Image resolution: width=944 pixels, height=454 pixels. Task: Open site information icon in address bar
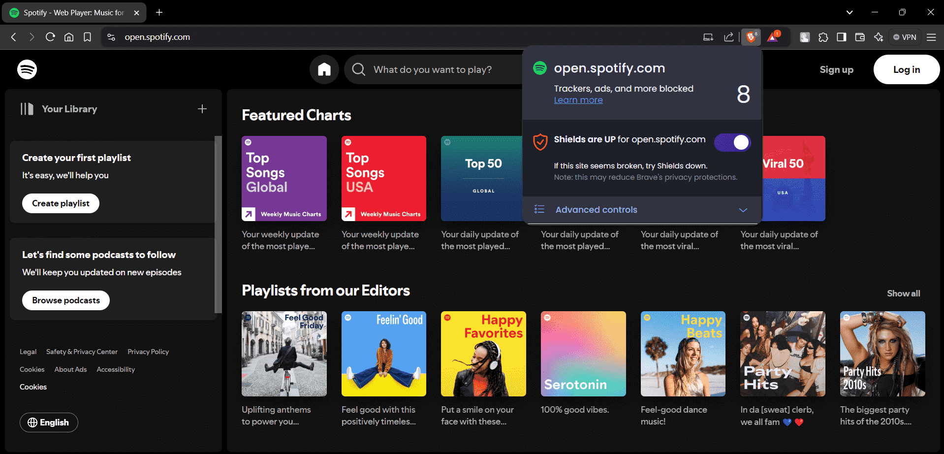[111, 37]
